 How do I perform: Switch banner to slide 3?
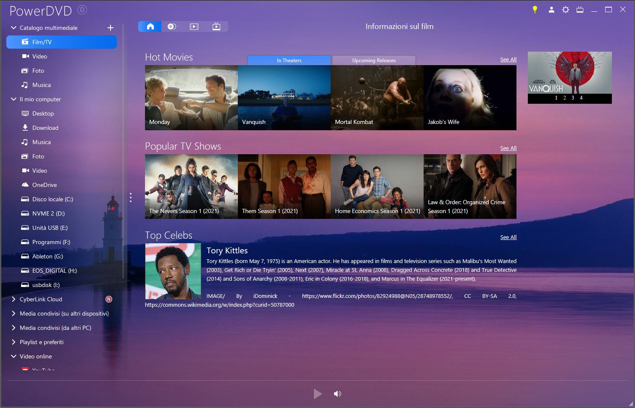573,98
